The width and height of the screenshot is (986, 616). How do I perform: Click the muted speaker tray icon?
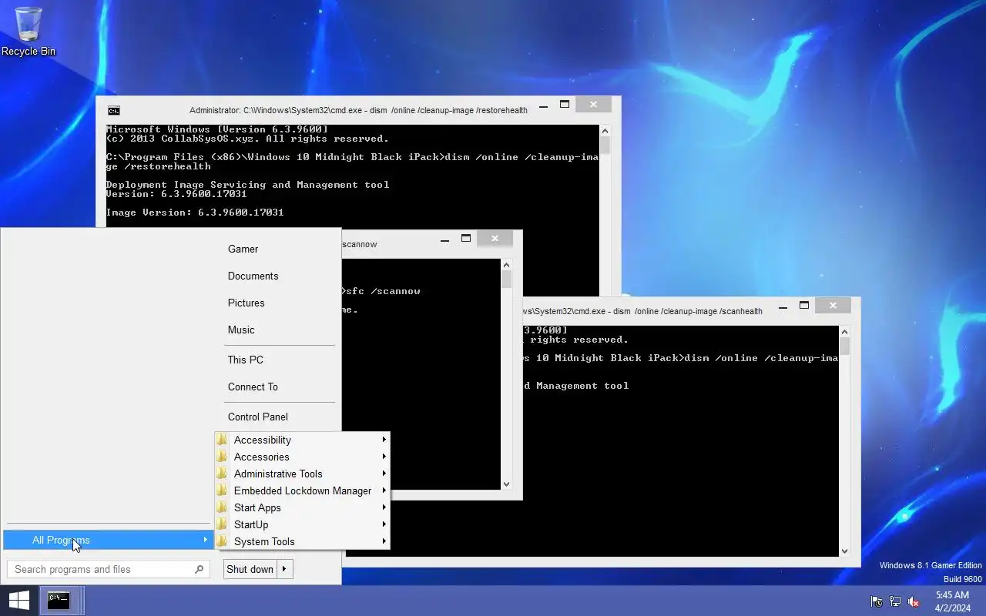pyautogui.click(x=914, y=601)
